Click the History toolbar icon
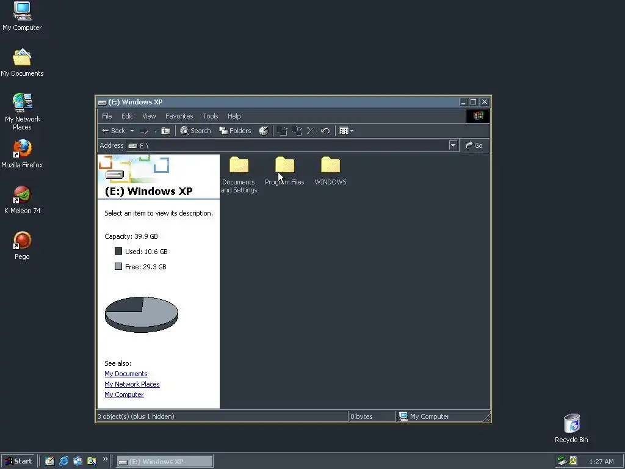 click(x=264, y=131)
